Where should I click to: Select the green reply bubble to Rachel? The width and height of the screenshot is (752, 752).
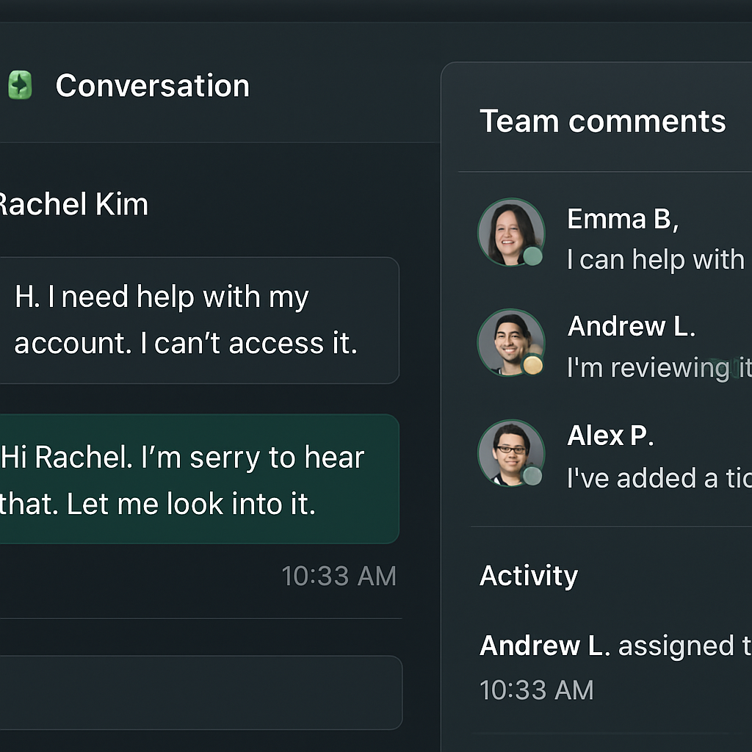(199, 479)
